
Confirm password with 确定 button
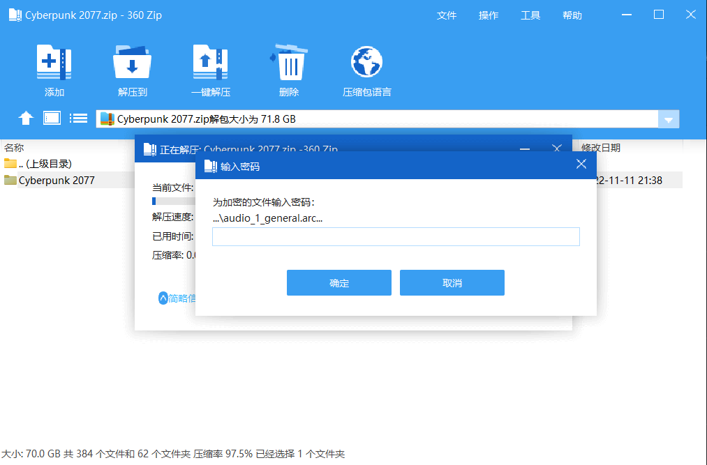coord(339,282)
